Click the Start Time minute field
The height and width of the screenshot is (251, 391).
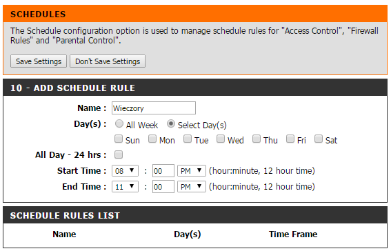click(163, 171)
